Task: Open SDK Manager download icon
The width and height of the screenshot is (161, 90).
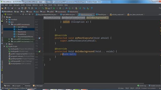Action: point(88,8)
